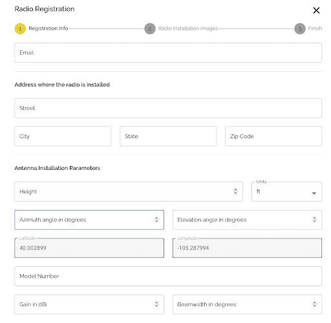Focus the Email input field
Screen dimensions: 331x323
(168, 52)
